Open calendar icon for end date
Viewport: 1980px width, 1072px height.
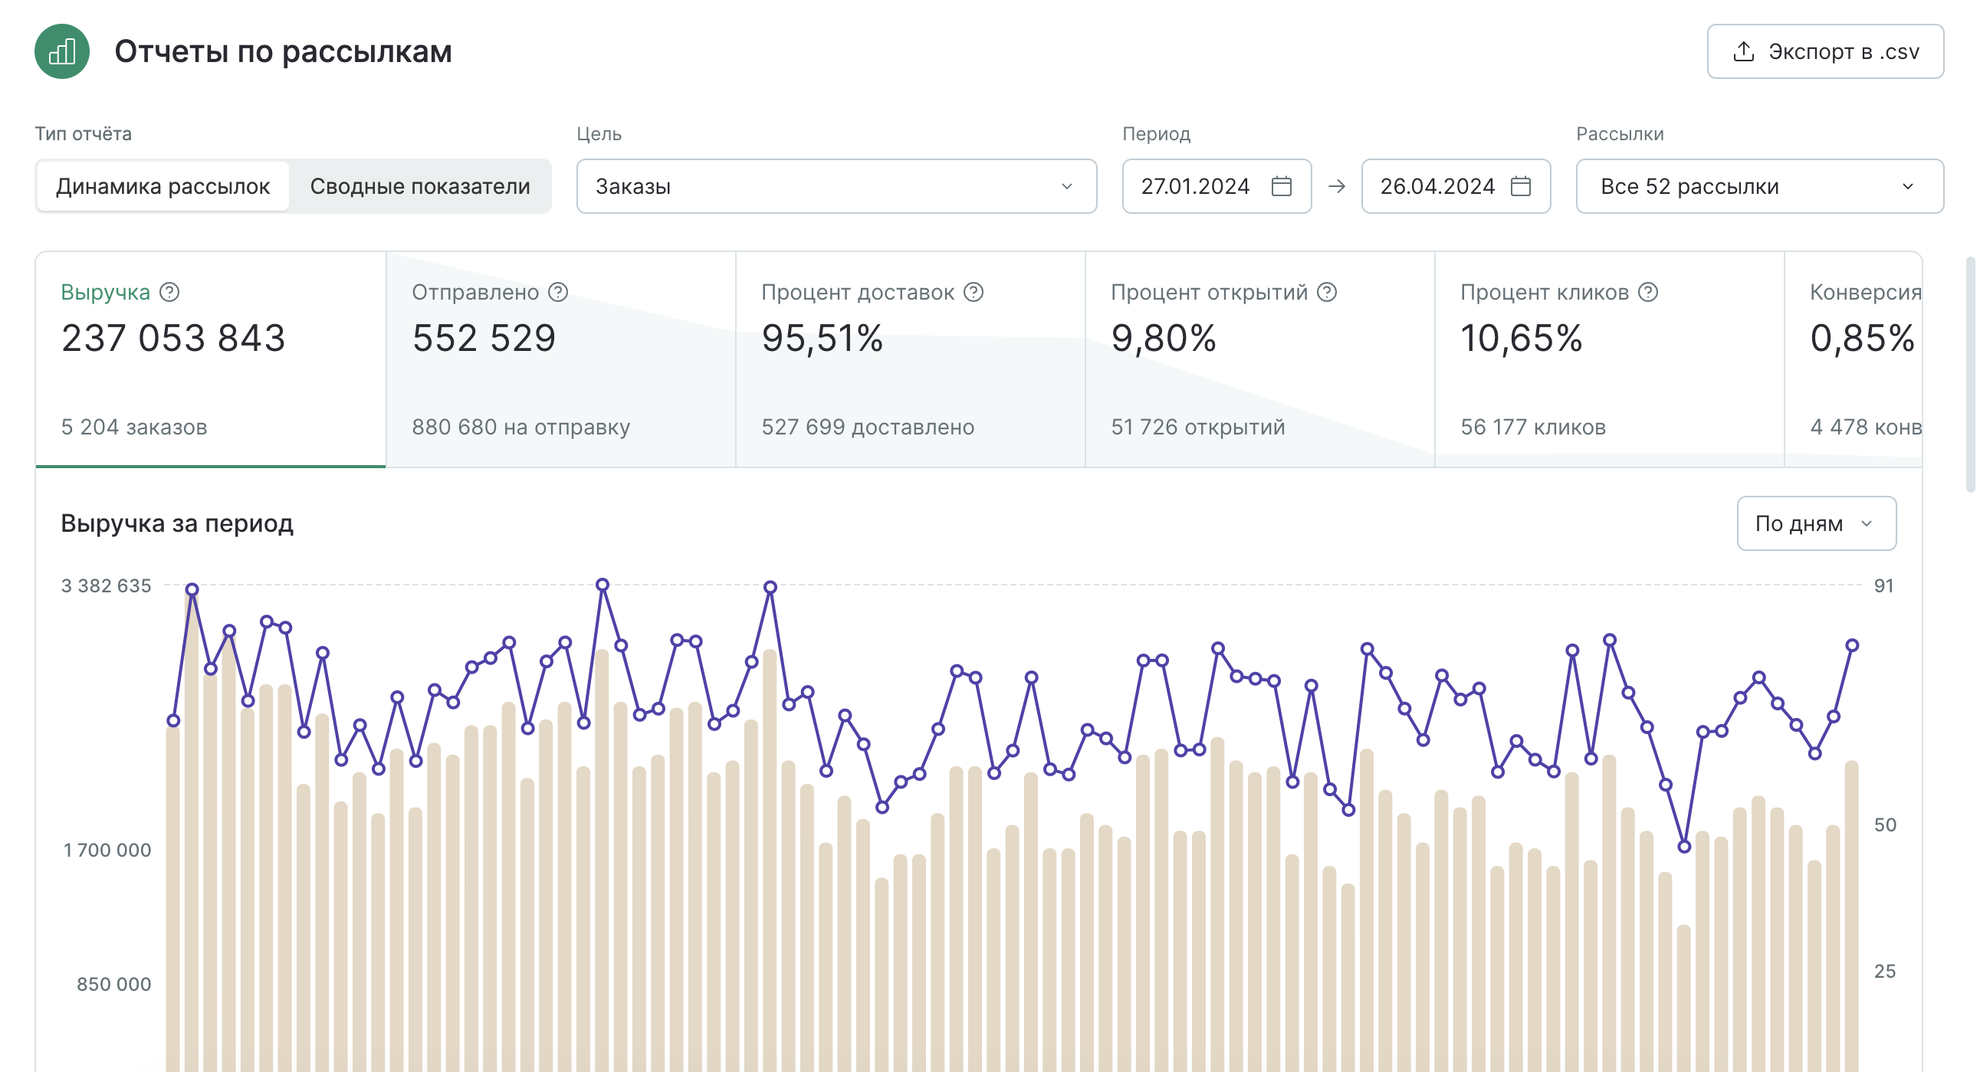pos(1520,186)
